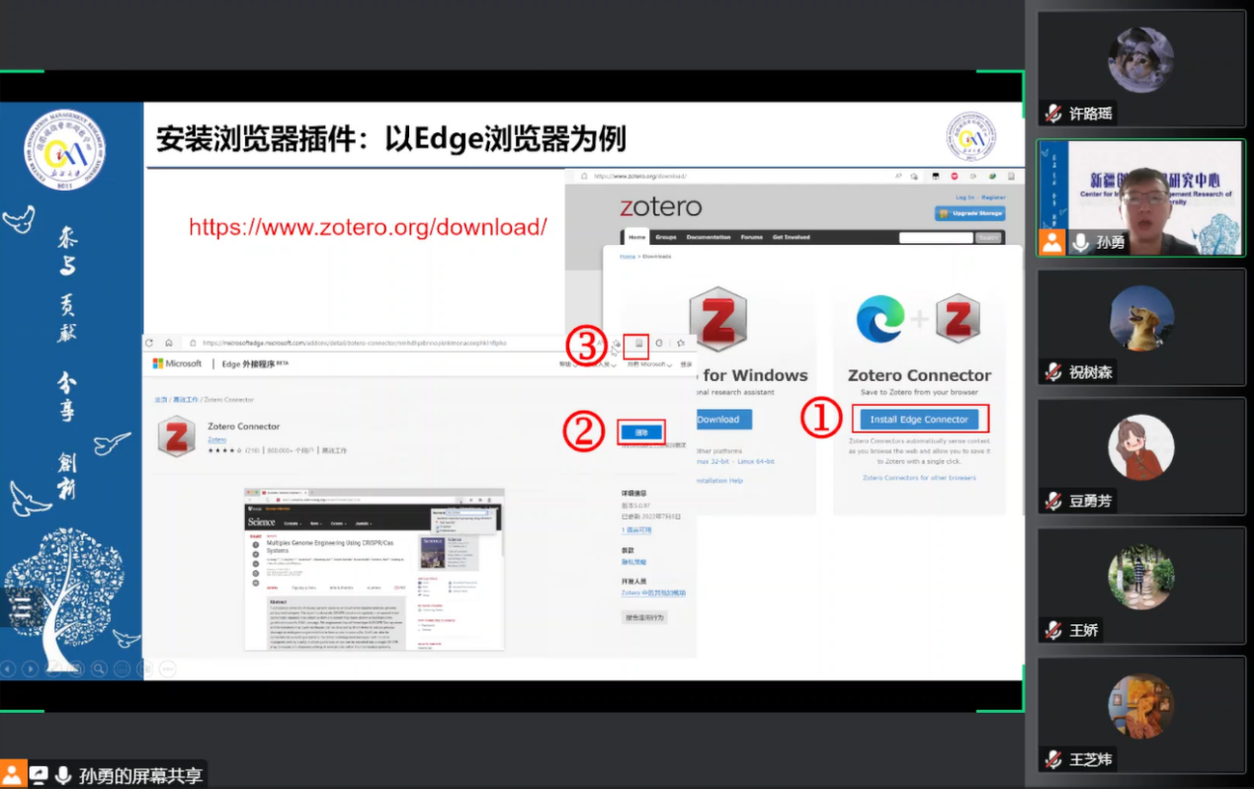This screenshot has height=789, width=1254.
Task: Click the red Zotero Connector add-on icon
Action: click(x=177, y=437)
